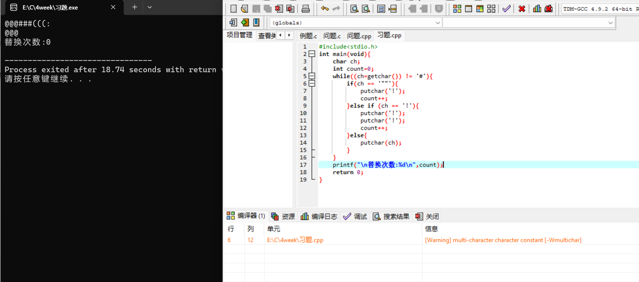Switch to the 项目管理 panel tab
The height and width of the screenshot is (282, 639).
240,35
